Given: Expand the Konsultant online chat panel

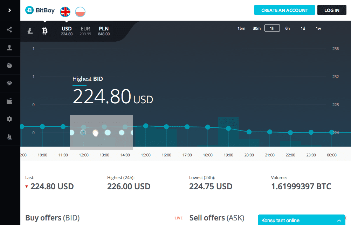Looking at the screenshot, I should pos(339,220).
